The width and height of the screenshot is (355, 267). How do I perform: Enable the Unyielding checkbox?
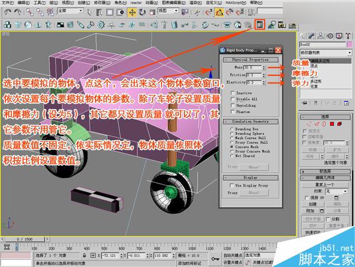233,105
